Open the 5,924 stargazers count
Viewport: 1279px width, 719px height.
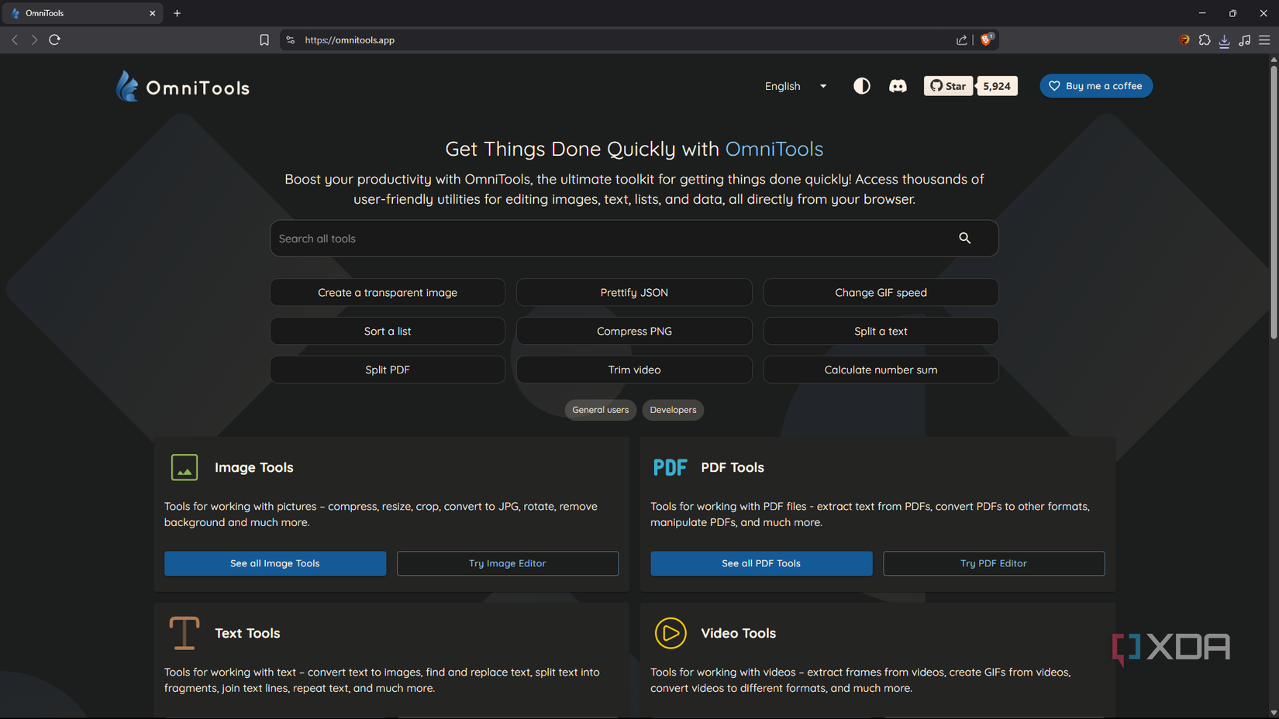click(x=997, y=86)
